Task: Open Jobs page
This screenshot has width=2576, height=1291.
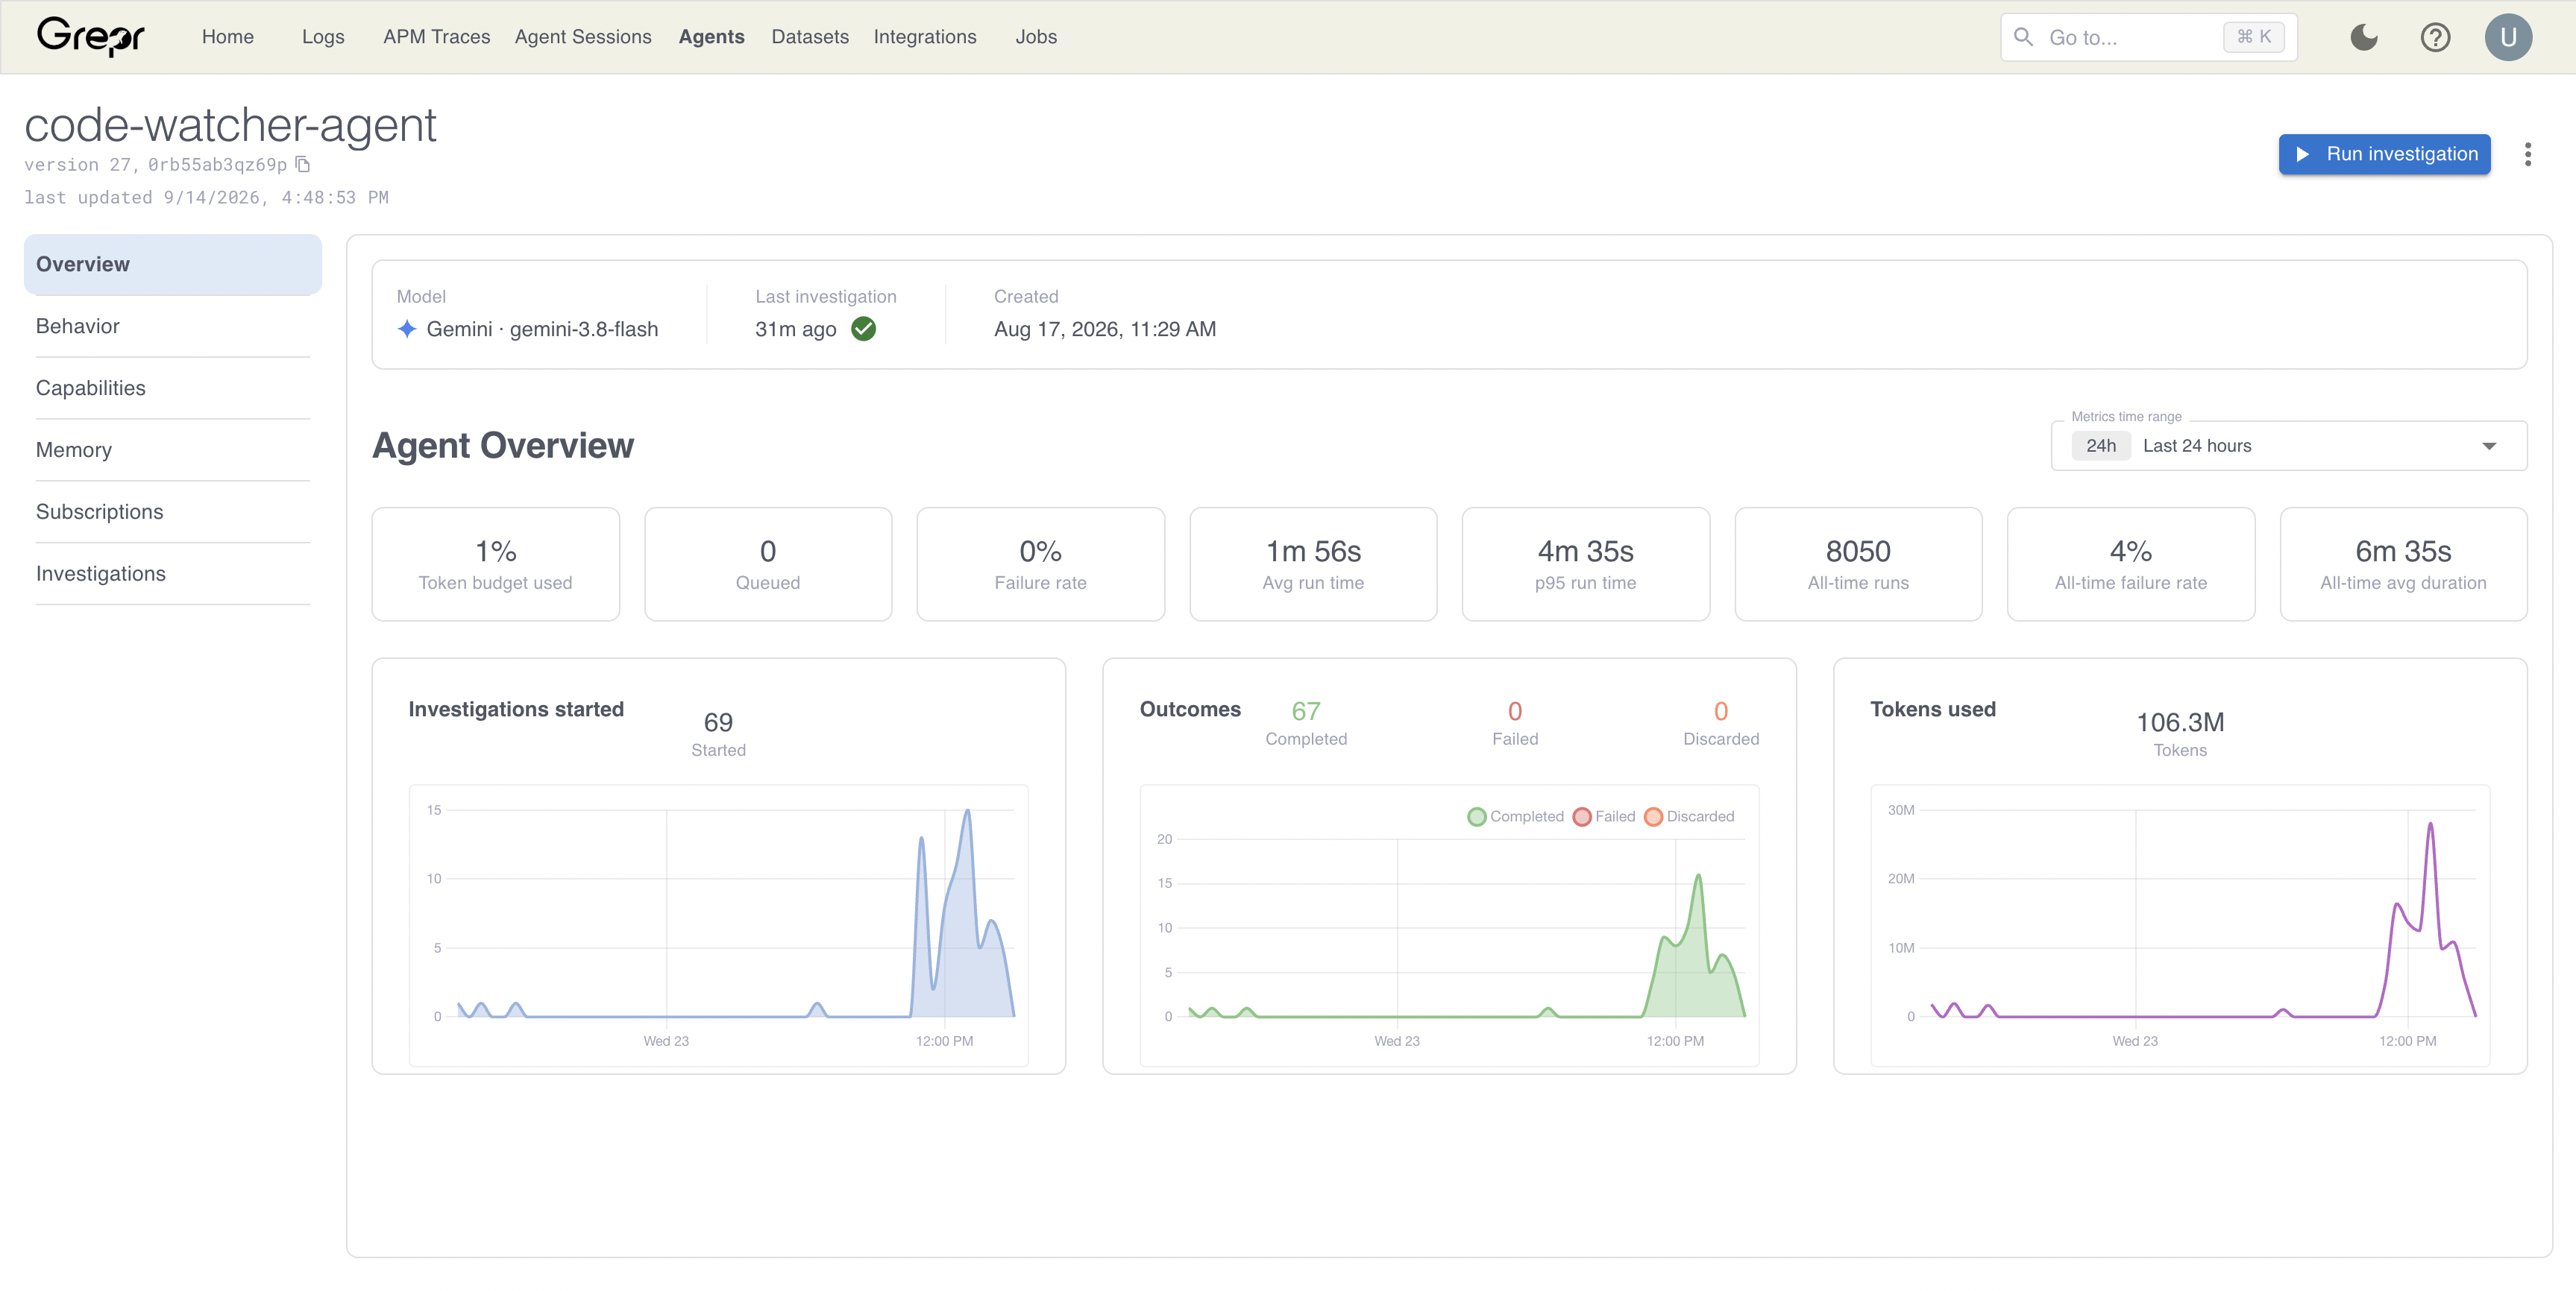Action: pyautogui.click(x=1036, y=37)
